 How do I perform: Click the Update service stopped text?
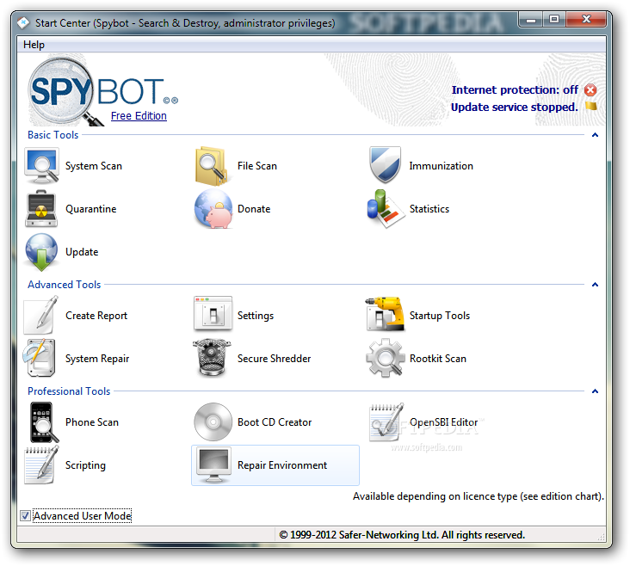(515, 108)
